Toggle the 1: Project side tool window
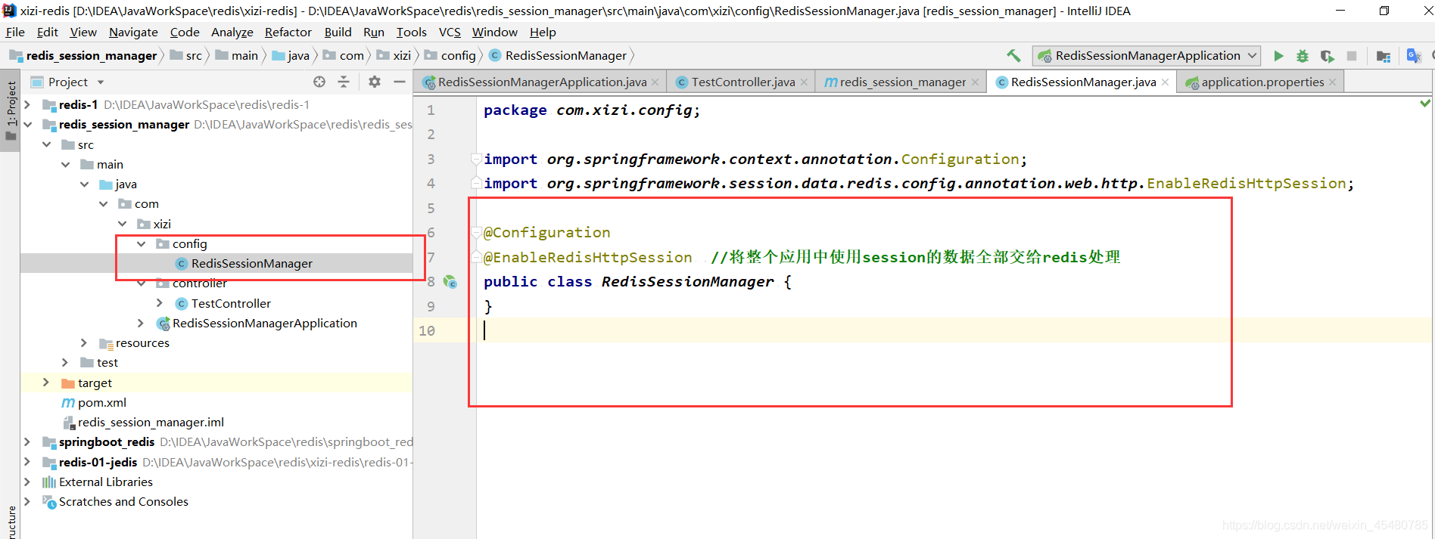Screen dimensions: 1435x539 click(x=11, y=111)
